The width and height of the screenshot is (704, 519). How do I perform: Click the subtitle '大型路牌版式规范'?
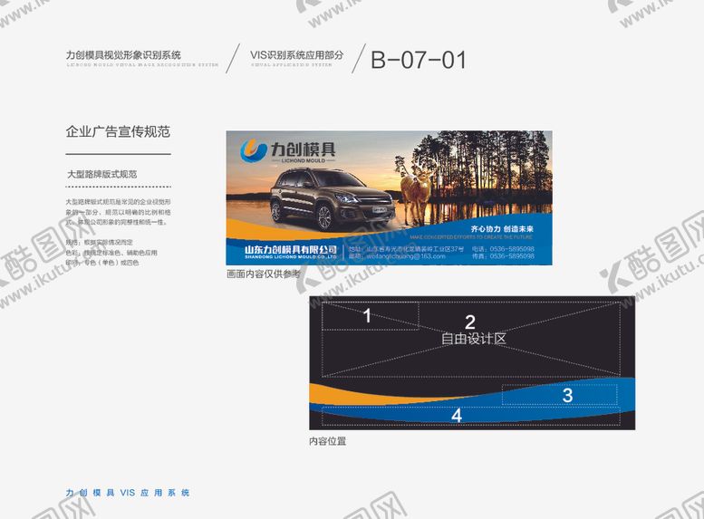(x=101, y=174)
